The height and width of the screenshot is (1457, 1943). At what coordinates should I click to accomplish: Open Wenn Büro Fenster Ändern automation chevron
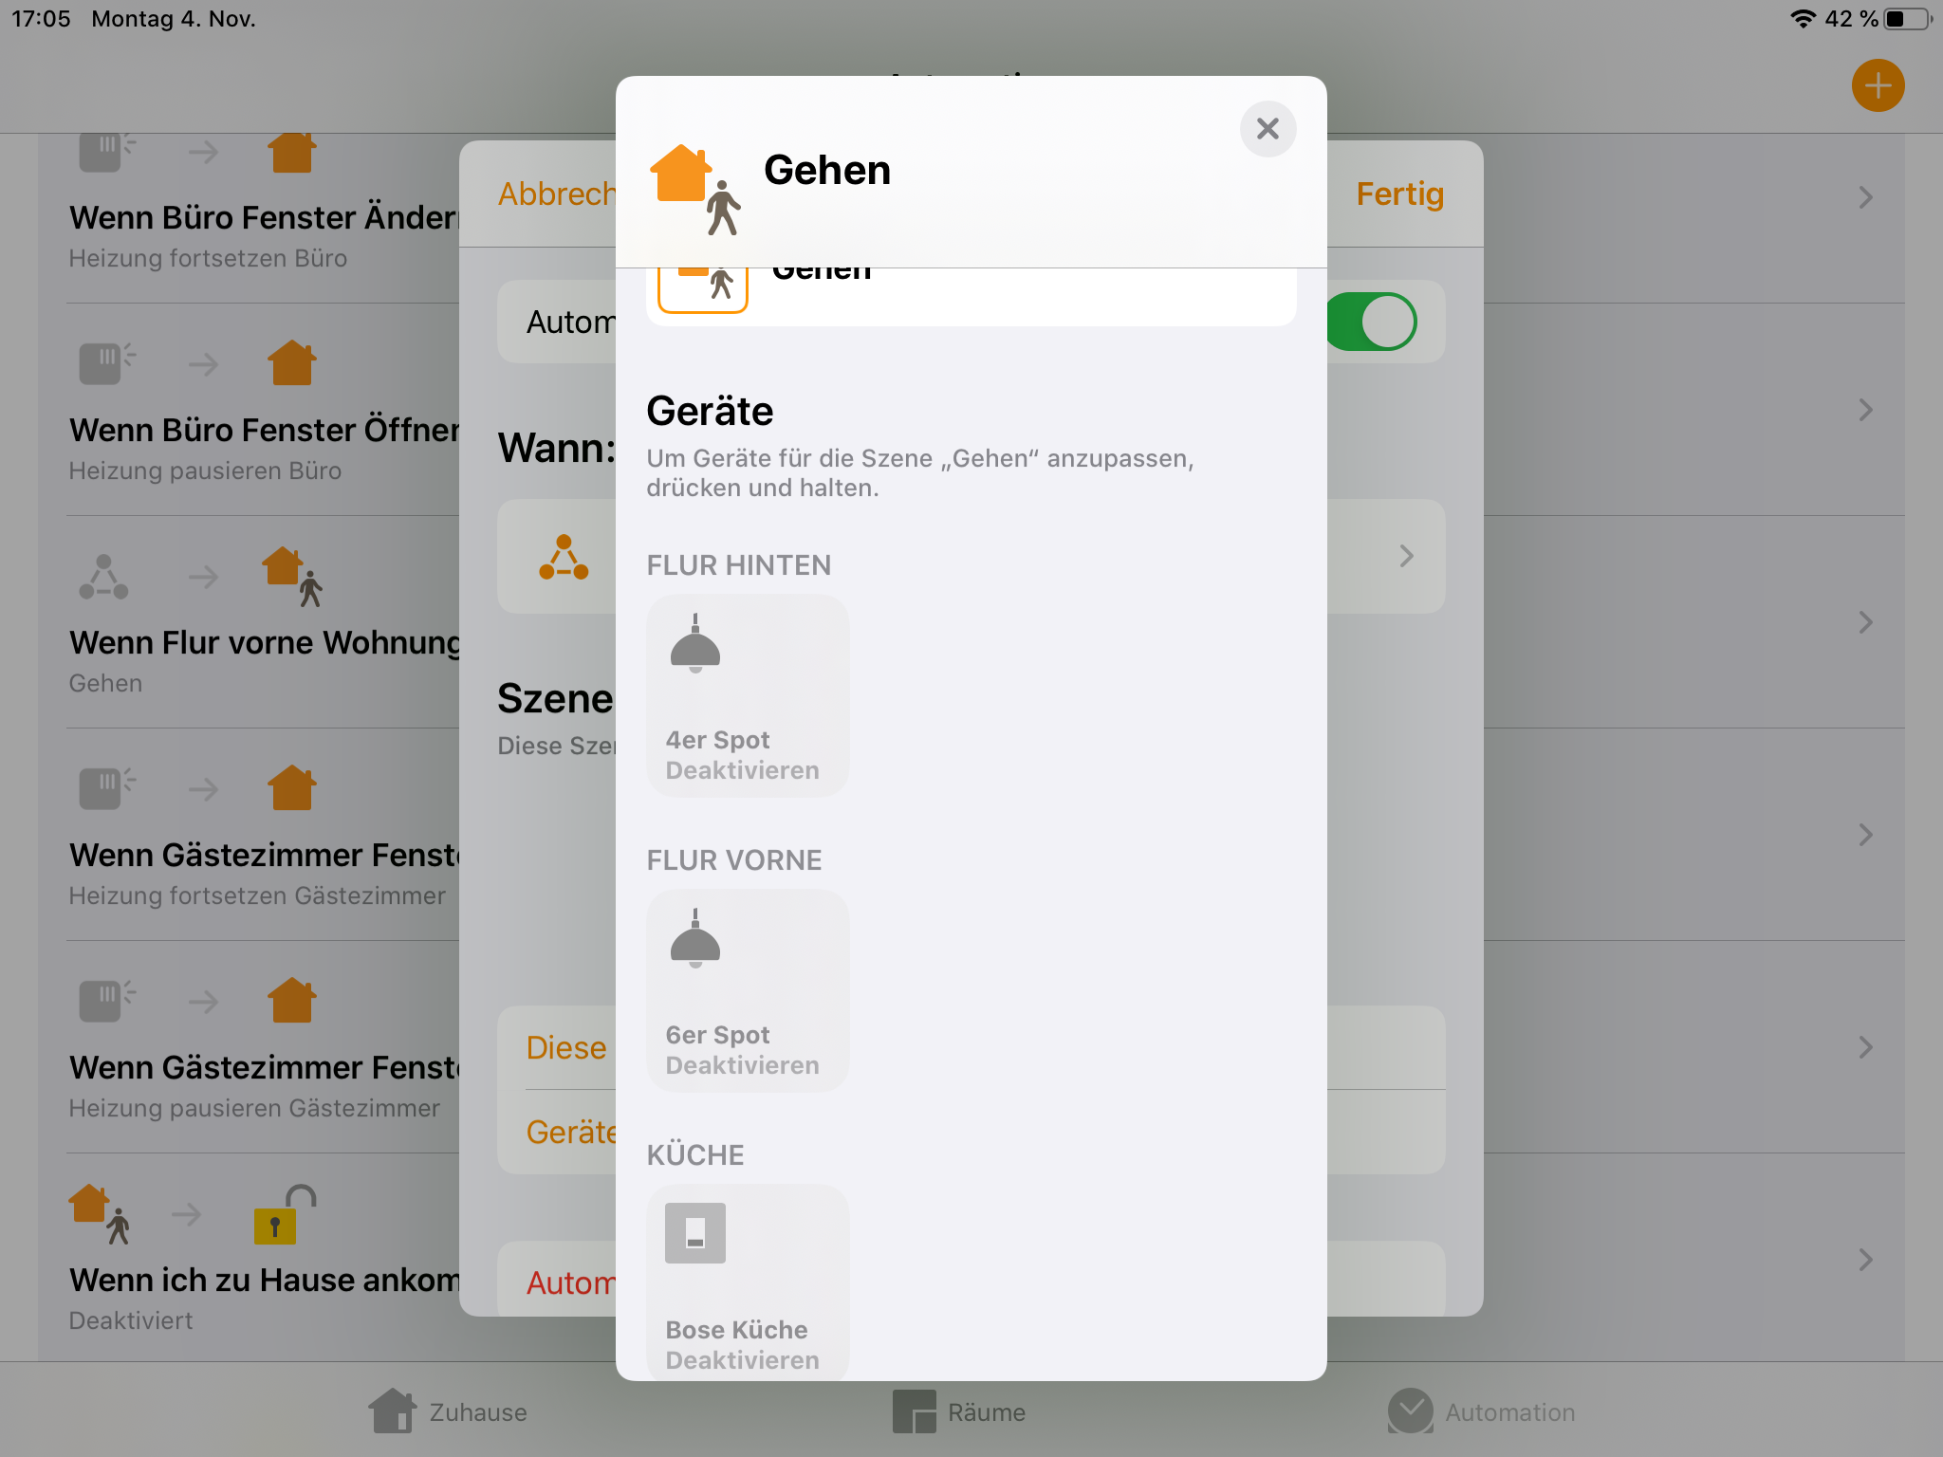[x=1865, y=197]
